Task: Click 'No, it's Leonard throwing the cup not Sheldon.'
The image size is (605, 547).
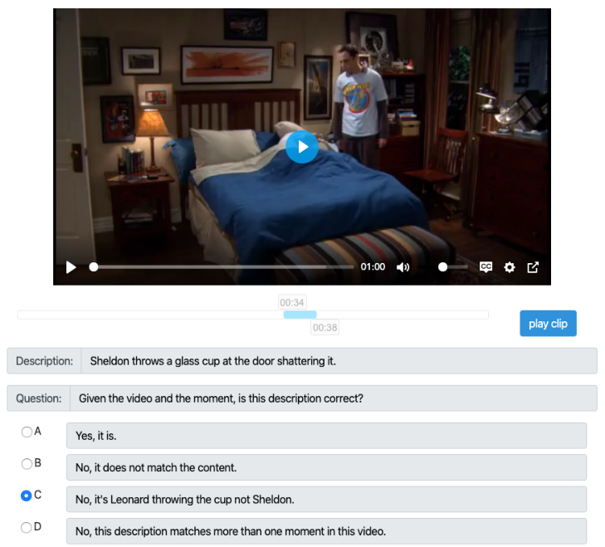Action: click(x=185, y=500)
